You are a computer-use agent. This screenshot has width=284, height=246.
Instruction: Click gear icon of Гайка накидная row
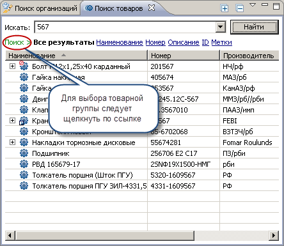[x=24, y=77]
